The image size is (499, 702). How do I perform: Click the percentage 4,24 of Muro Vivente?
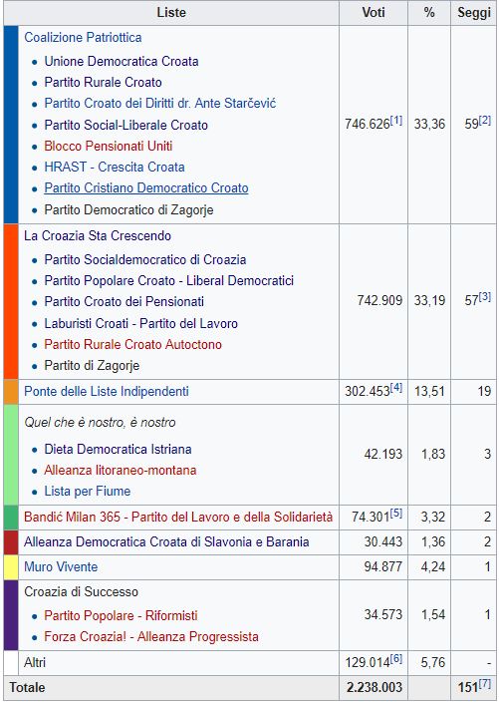click(433, 566)
